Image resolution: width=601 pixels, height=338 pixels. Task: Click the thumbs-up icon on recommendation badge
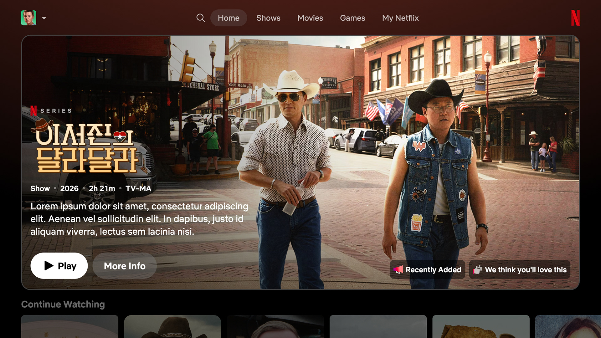coord(477,269)
